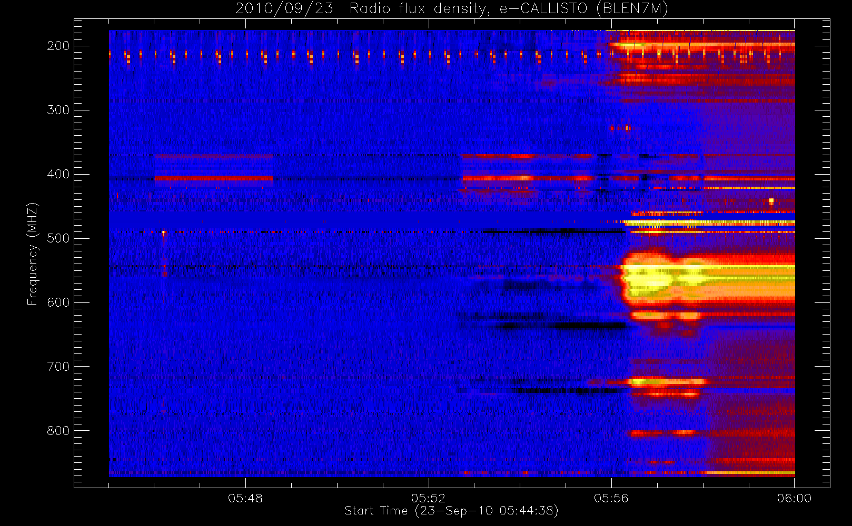Click the '500' frequency tick label
The height and width of the screenshot is (526, 852).
(58, 238)
